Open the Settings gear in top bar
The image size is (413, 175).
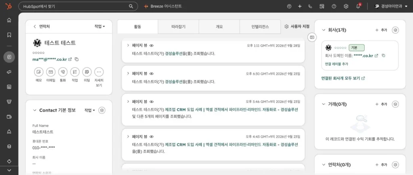click(346, 6)
